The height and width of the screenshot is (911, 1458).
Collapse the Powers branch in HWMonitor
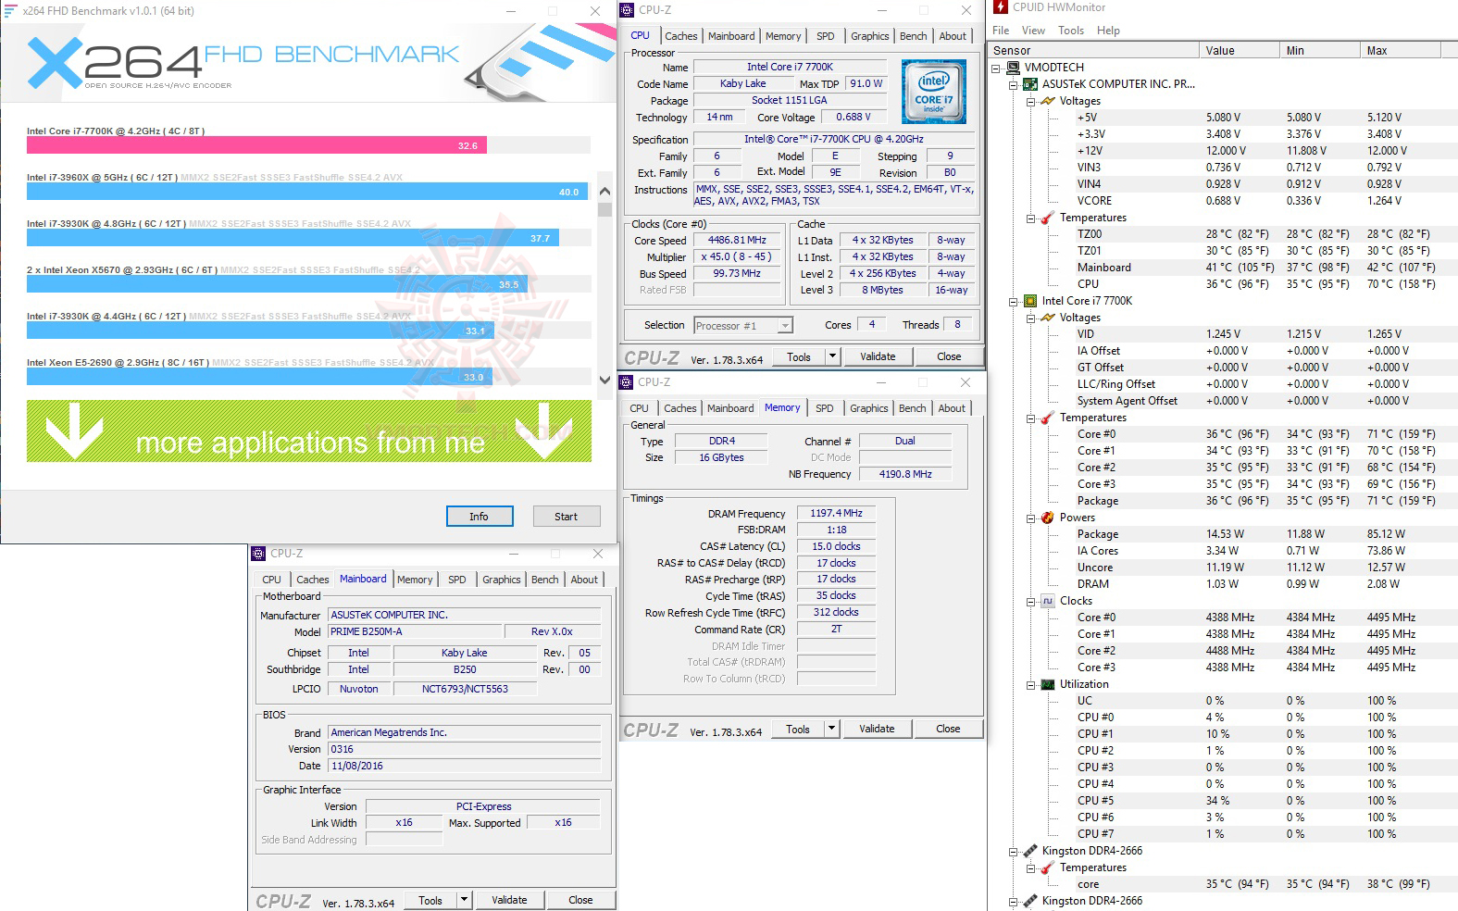coord(1031,518)
